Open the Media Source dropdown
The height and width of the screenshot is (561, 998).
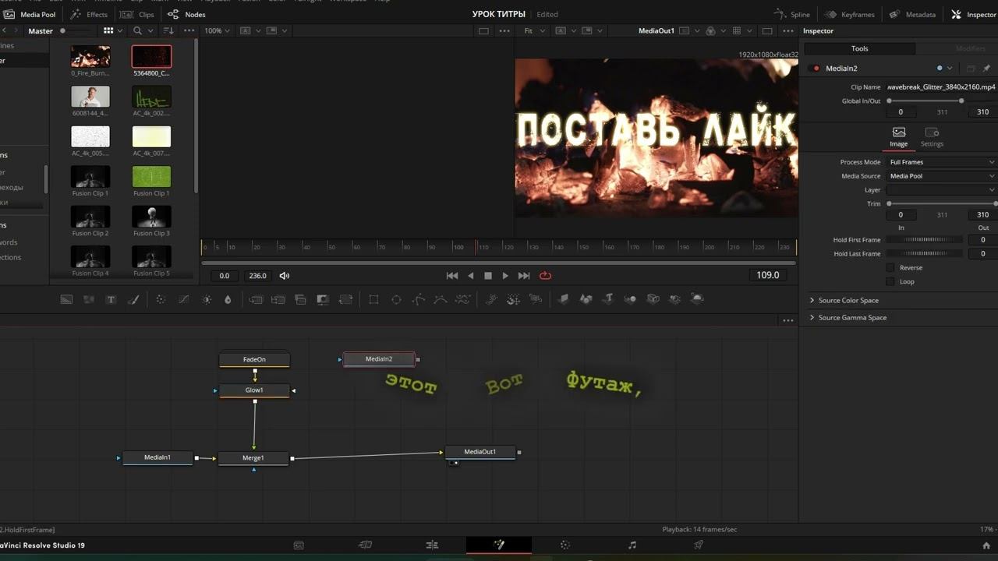941,176
